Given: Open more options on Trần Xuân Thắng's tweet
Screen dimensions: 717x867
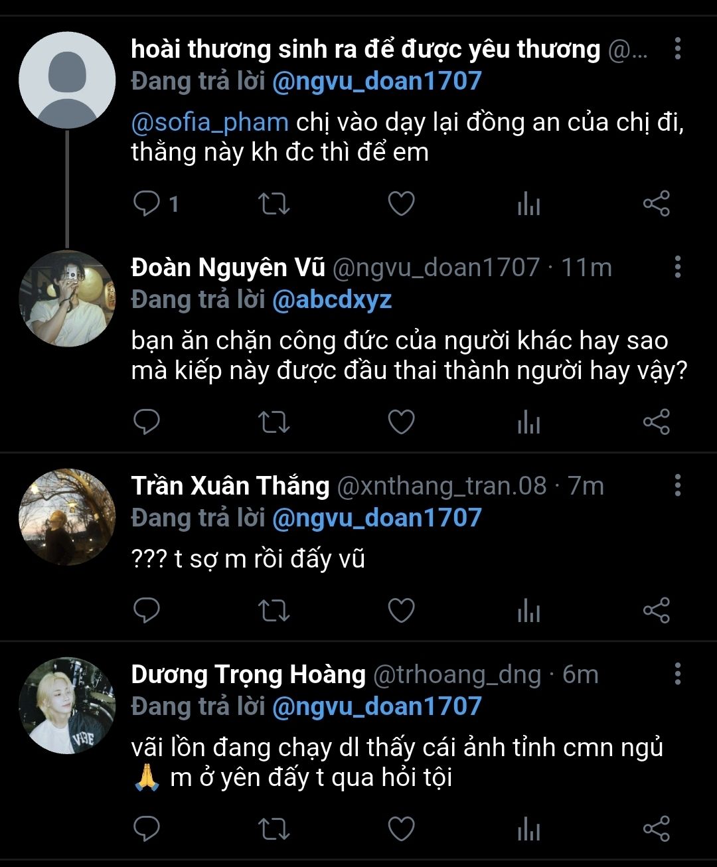Looking at the screenshot, I should 677,485.
